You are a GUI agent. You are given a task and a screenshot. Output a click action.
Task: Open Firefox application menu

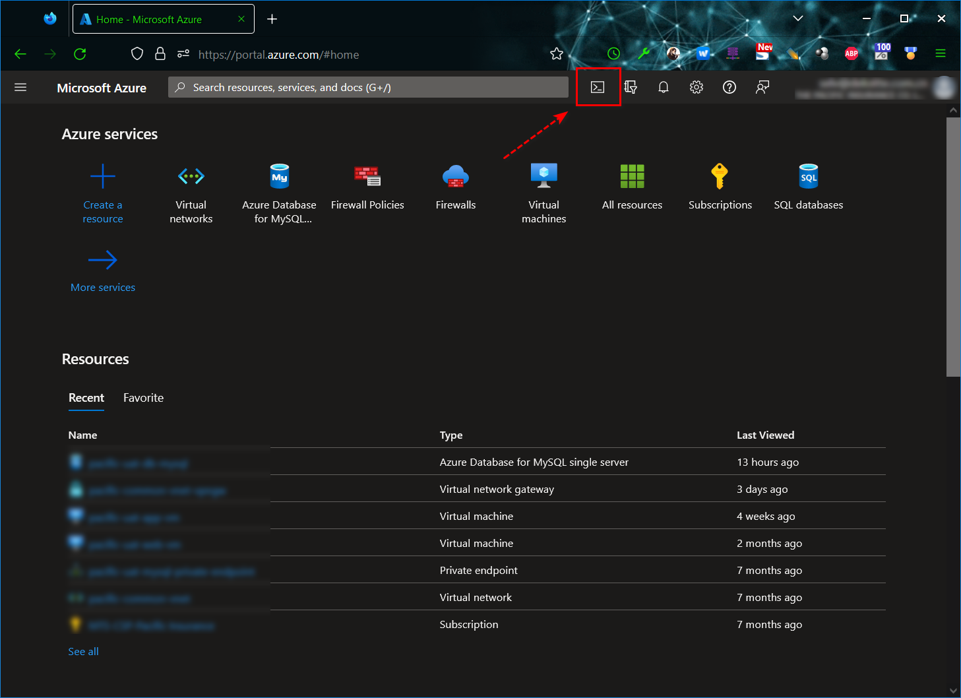(941, 53)
